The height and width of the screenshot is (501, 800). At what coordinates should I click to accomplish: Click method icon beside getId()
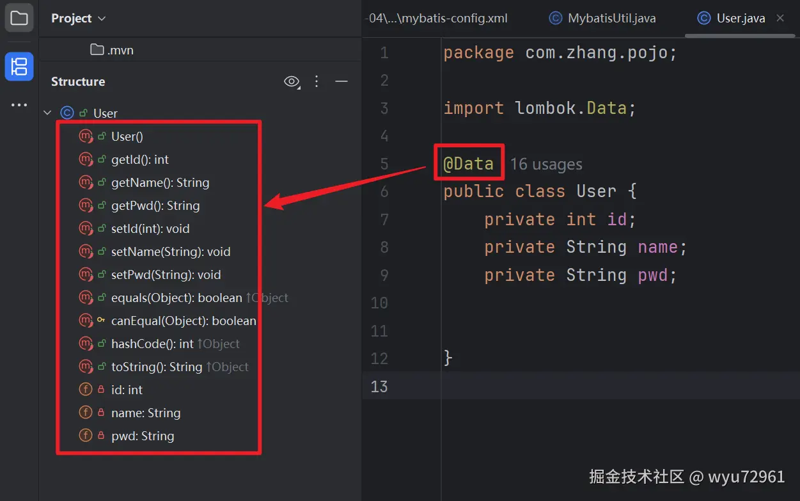[x=86, y=159]
